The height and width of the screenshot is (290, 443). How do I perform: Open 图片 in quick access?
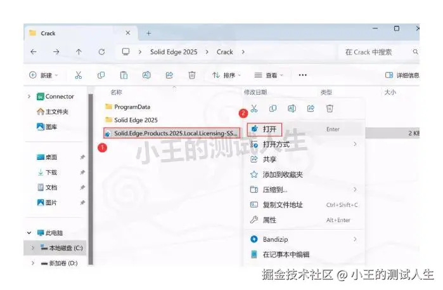pyautogui.click(x=47, y=202)
